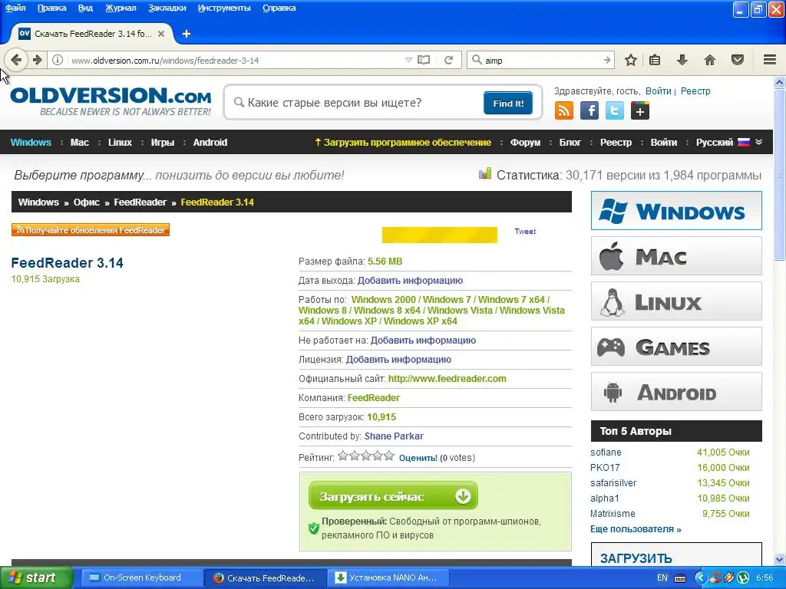Go back with the browser back arrow
This screenshot has height=589, width=786.
pyautogui.click(x=15, y=60)
